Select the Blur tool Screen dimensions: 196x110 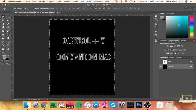(3, 38)
